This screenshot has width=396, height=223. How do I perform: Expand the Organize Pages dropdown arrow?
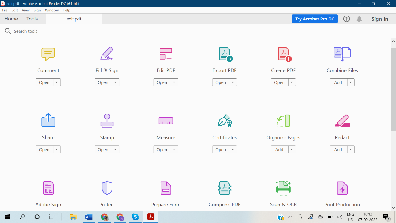click(292, 149)
